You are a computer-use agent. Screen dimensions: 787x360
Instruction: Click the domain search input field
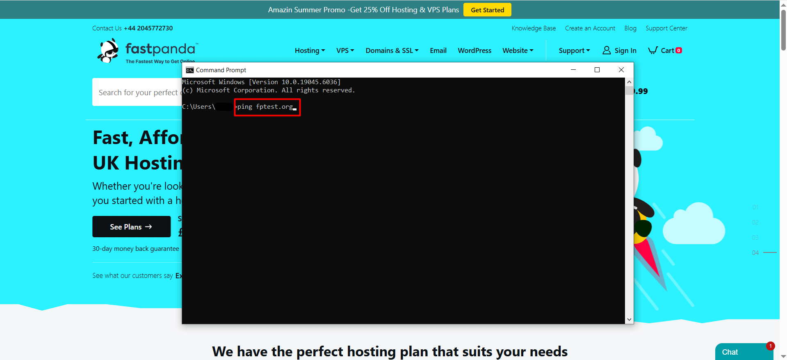(137, 92)
